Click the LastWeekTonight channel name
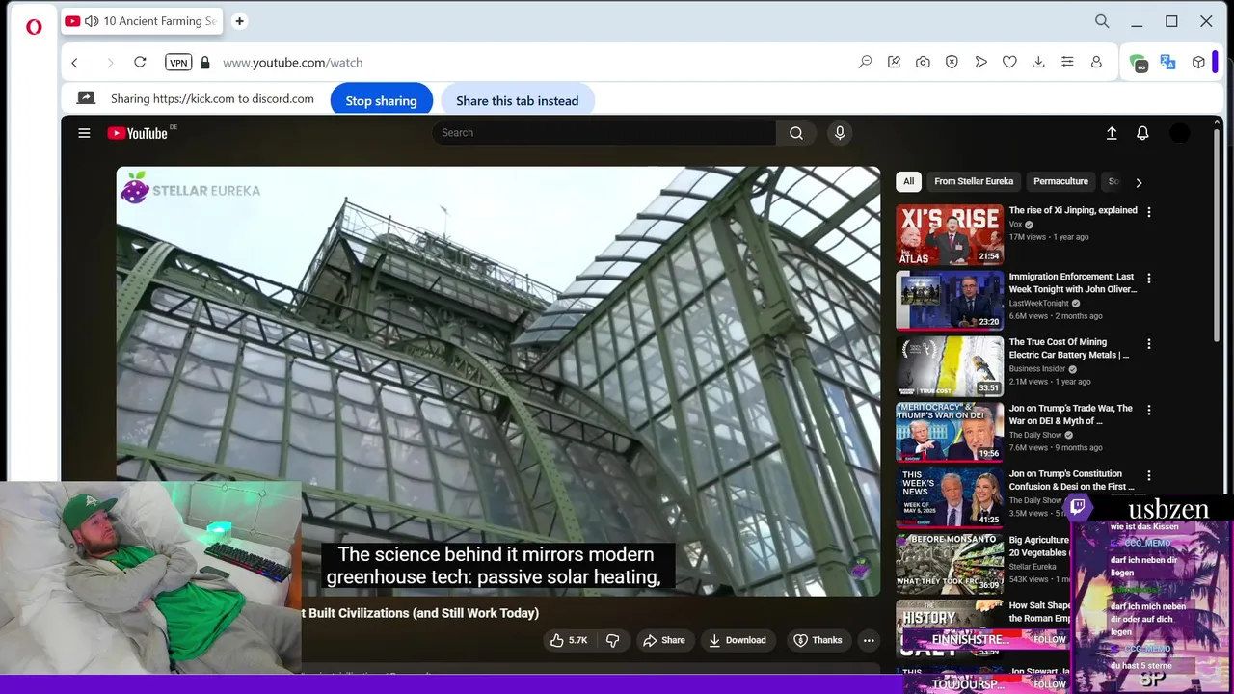This screenshot has width=1234, height=694. coord(1038,303)
